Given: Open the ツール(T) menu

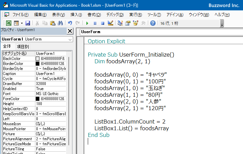Looking at the screenshot, I should pos(154,15).
